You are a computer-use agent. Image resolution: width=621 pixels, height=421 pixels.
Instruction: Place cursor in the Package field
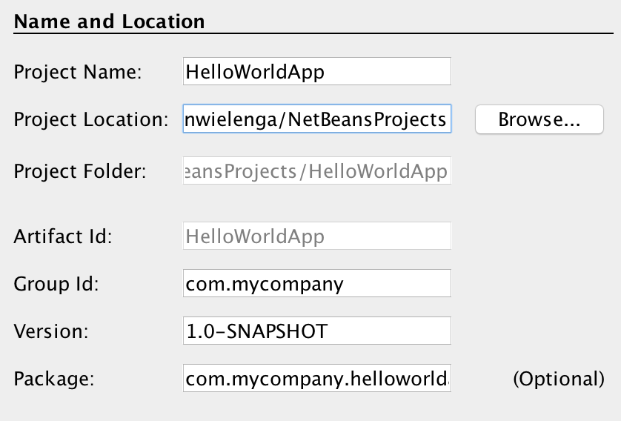(316, 379)
